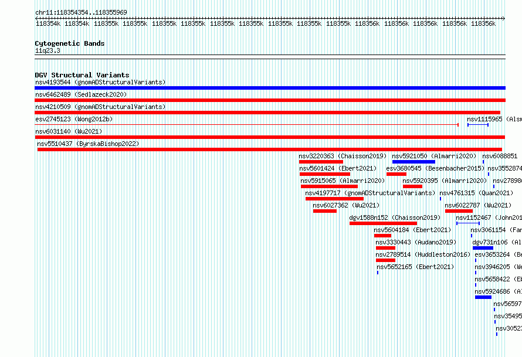Select the esv2745123 (Wong2012b) label
The image size is (522, 357).
tap(74, 119)
